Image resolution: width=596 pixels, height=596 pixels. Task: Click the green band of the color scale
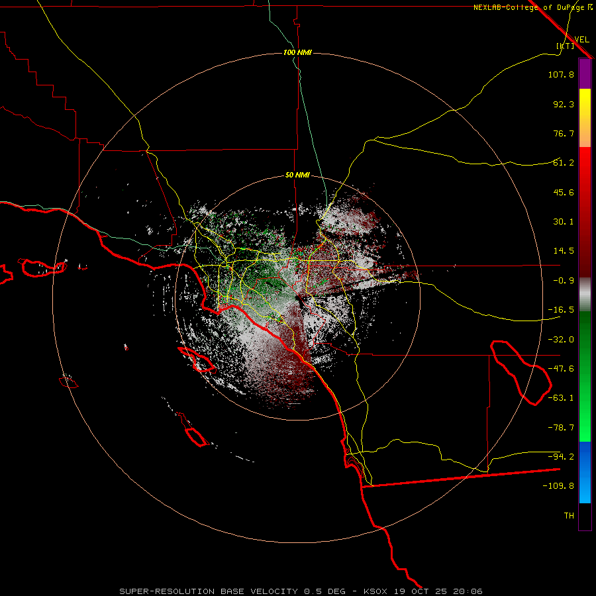[585, 376]
